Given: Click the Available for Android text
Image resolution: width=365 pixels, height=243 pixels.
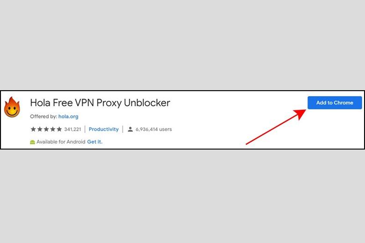Looking at the screenshot, I should 61,142.
